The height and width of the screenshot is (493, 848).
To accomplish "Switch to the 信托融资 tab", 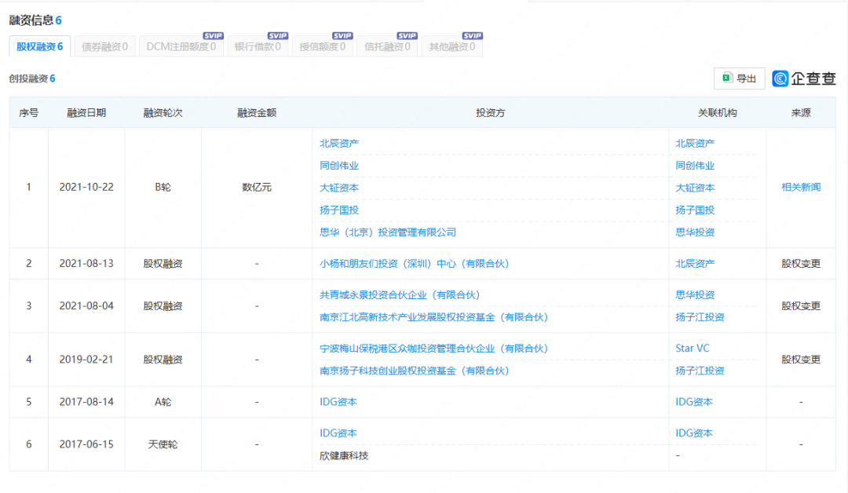I will (x=388, y=46).
